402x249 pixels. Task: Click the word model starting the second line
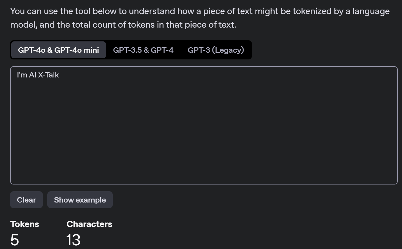(23, 25)
